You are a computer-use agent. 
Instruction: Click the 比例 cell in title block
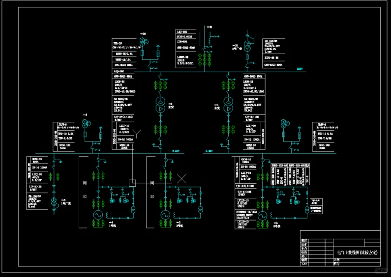[x=336, y=260]
